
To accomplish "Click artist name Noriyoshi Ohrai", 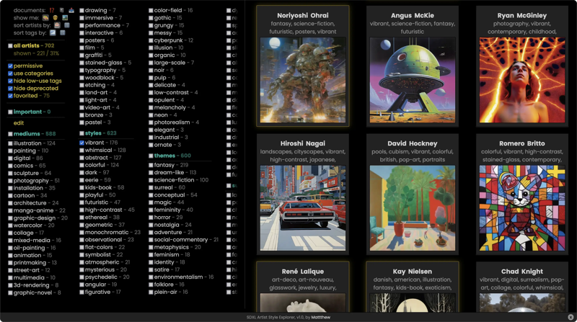I will click(302, 15).
